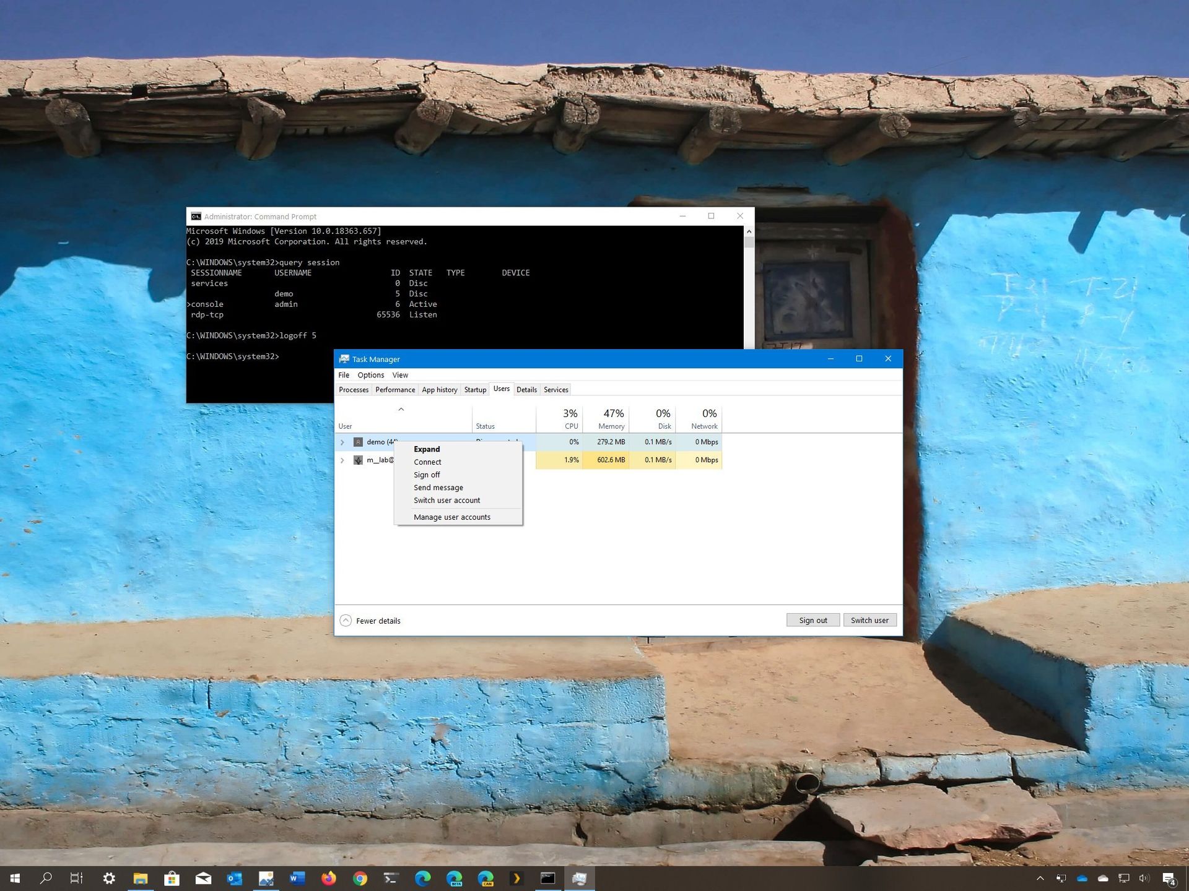The height and width of the screenshot is (891, 1189).
Task: Open the Edge Beta browser icon
Action: click(455, 878)
